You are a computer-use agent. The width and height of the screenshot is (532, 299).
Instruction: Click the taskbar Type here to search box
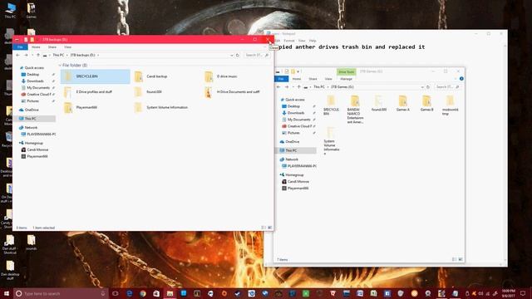click(61, 293)
